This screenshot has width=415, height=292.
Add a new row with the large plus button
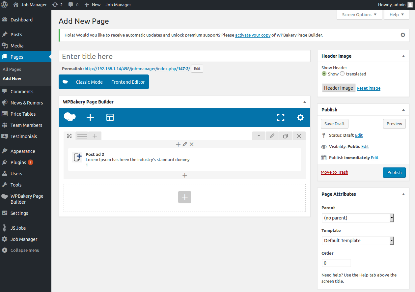click(x=184, y=197)
